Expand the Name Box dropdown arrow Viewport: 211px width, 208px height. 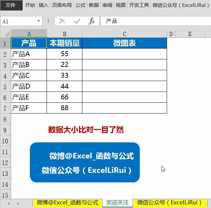(38, 21)
